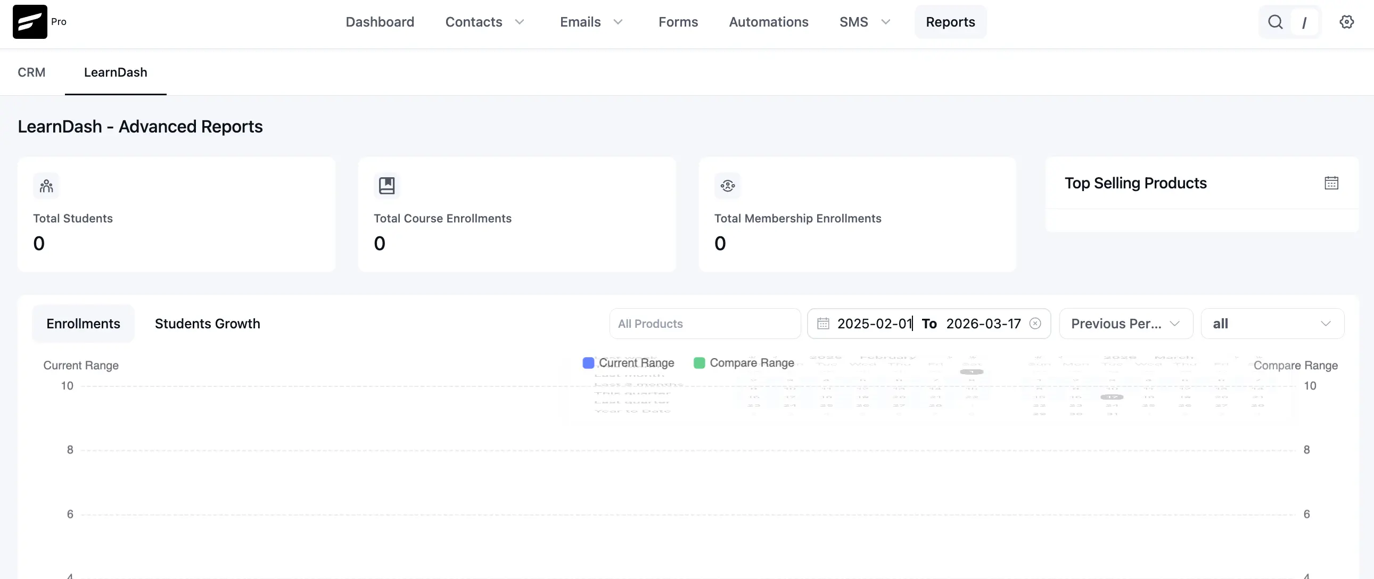This screenshot has height=579, width=1374.
Task: Edit the start date 2025-02-01
Action: (x=875, y=324)
